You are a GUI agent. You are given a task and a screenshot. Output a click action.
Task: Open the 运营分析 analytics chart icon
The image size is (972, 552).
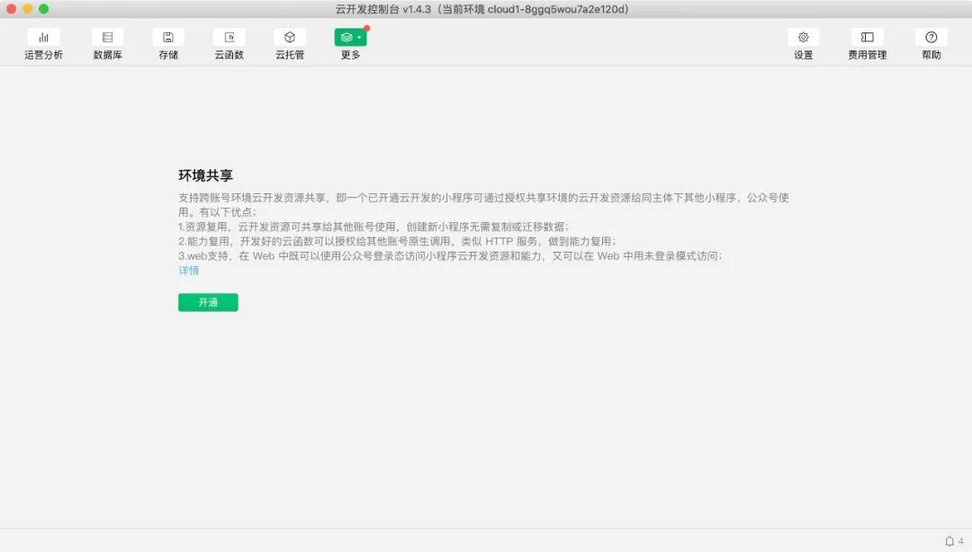pos(43,38)
